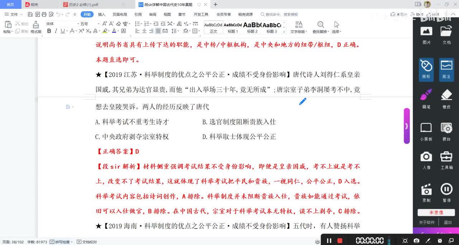This screenshot has width=459, height=245.
Task: Open the 查找替换 dropdown
Action: tap(321, 32)
